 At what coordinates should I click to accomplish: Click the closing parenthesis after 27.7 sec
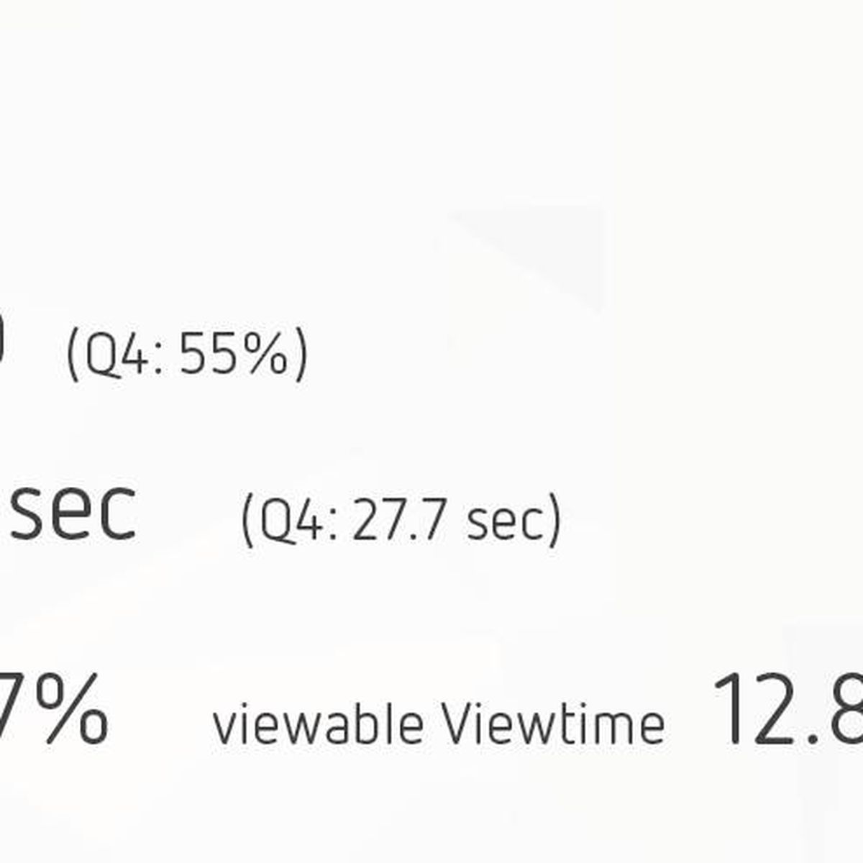point(552,520)
